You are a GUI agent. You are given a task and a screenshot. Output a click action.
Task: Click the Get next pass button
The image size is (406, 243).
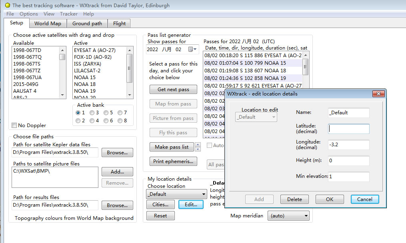pos(173,90)
